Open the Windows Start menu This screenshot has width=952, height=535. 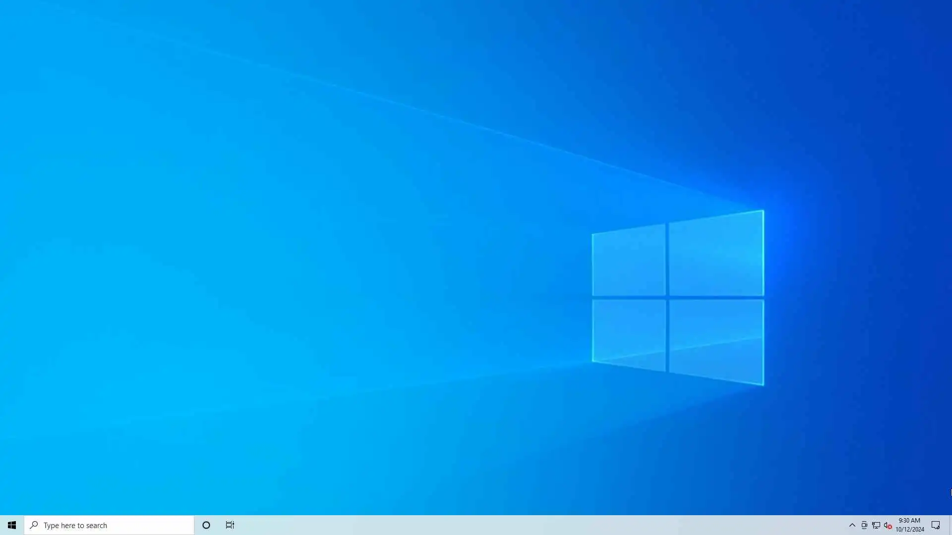tap(12, 525)
